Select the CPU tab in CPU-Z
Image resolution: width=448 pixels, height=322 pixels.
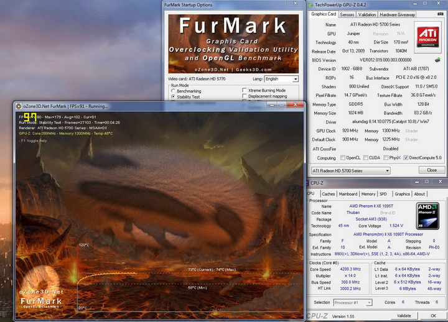click(x=312, y=193)
